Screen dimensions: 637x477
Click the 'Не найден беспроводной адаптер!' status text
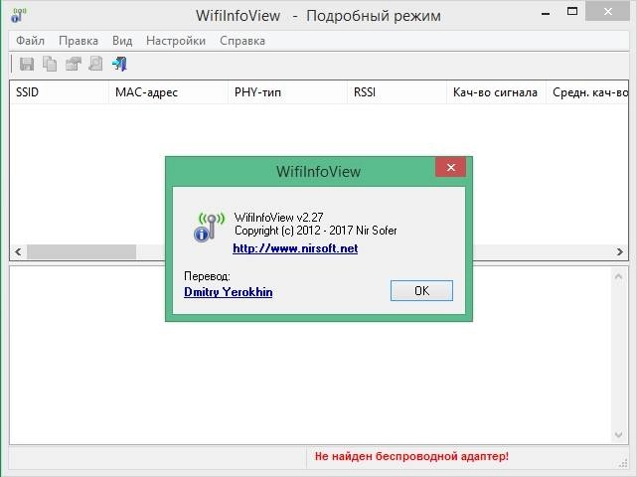point(411,456)
